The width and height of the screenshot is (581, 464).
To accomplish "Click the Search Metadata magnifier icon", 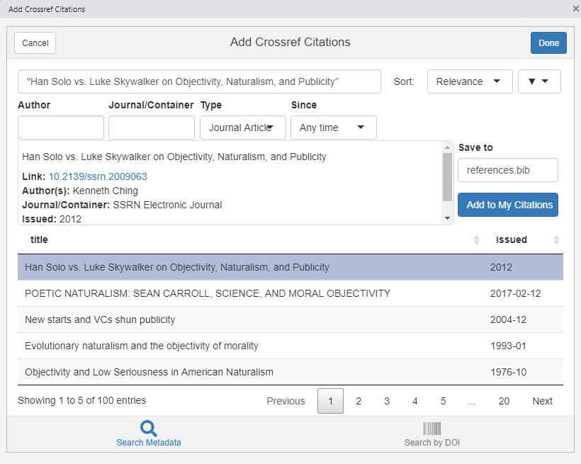I will (x=149, y=429).
